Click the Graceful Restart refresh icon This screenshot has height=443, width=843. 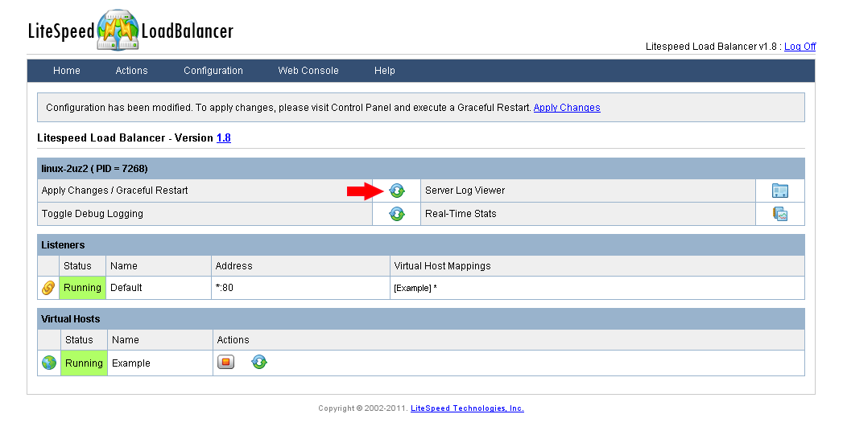coord(397,191)
